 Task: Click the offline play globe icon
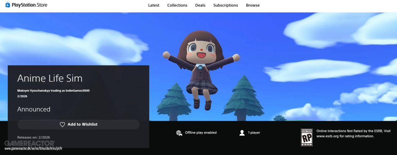coord(179,133)
